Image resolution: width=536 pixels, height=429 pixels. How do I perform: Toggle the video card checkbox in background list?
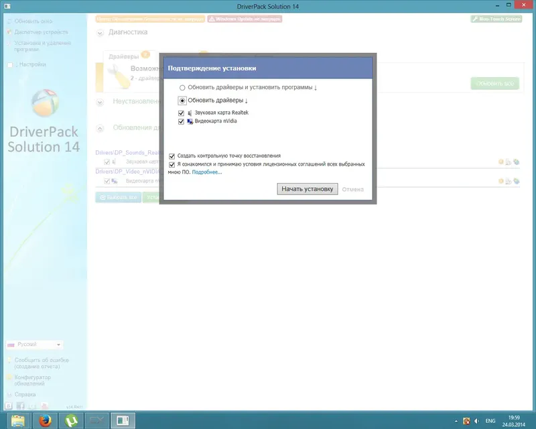click(107, 181)
